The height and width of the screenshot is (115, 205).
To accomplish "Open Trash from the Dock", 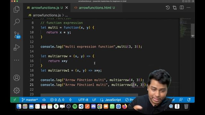I will tap(186, 106).
